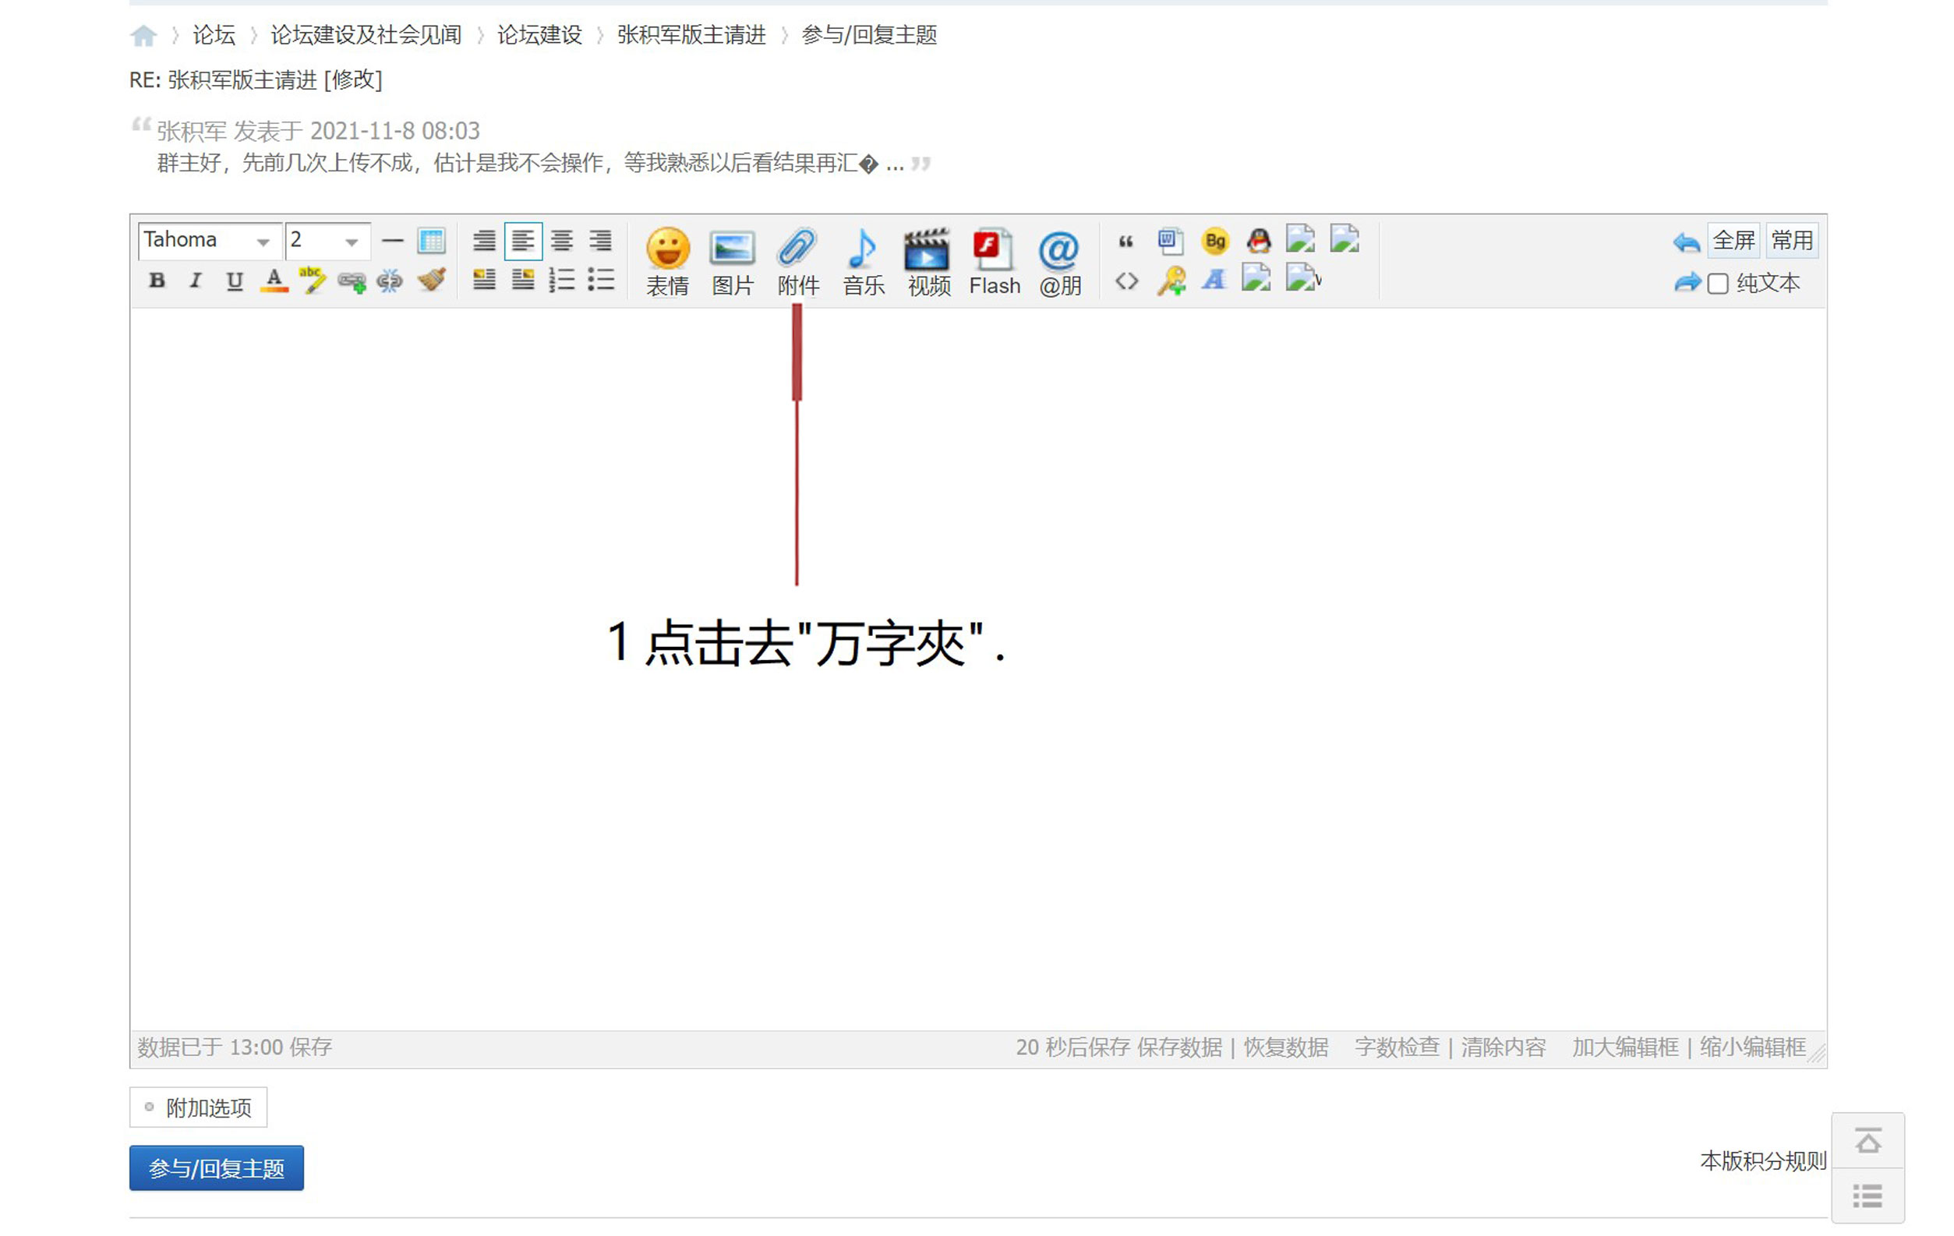Click the 参与/回复主题 submit button
1954x1236 pixels.
(216, 1168)
